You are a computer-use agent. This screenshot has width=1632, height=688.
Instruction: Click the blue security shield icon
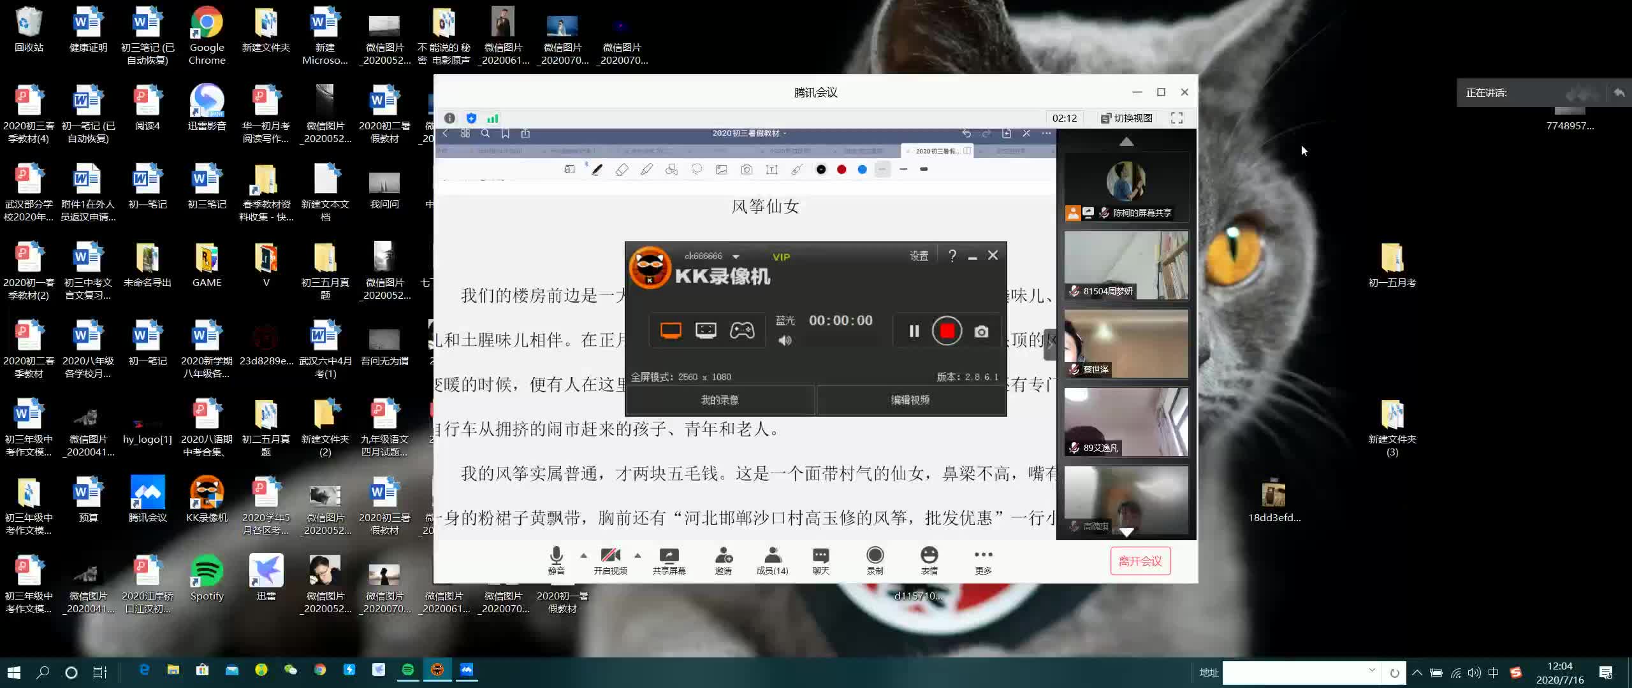[471, 118]
